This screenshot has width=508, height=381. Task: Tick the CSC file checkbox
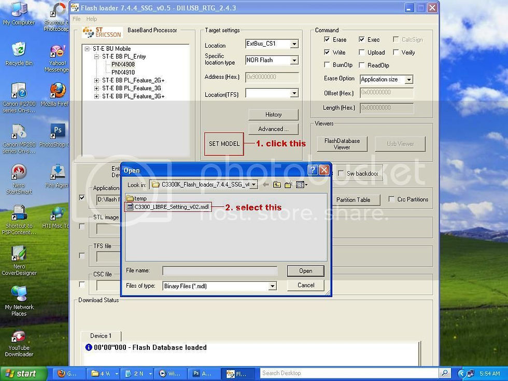pos(82,285)
